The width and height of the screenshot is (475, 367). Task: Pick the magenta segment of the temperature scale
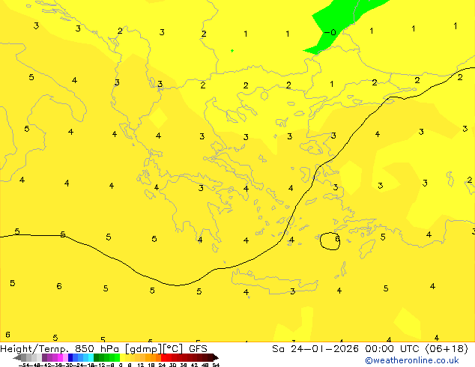click(x=58, y=357)
